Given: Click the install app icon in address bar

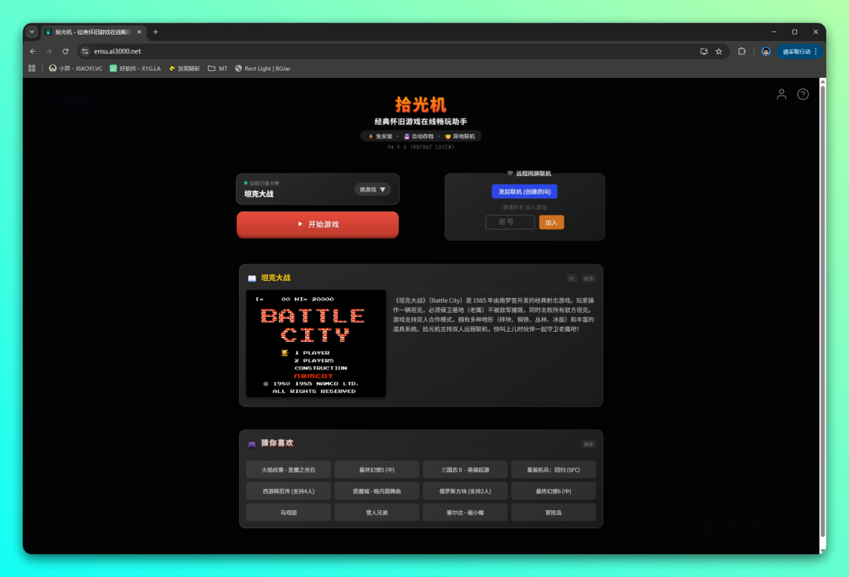Looking at the screenshot, I should coord(704,51).
